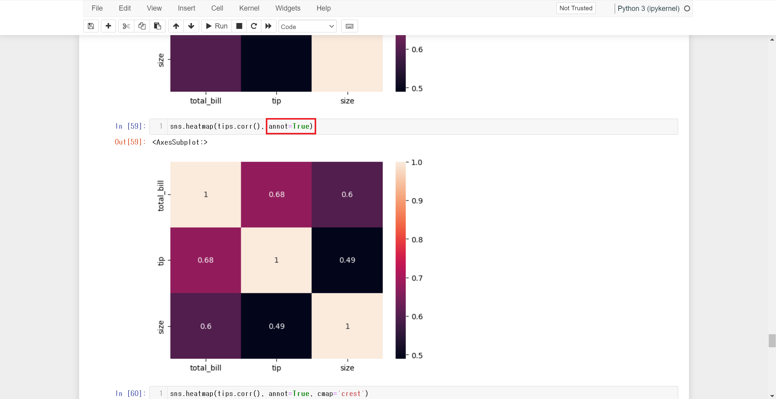Click the save and checkpoint icon

(91, 26)
